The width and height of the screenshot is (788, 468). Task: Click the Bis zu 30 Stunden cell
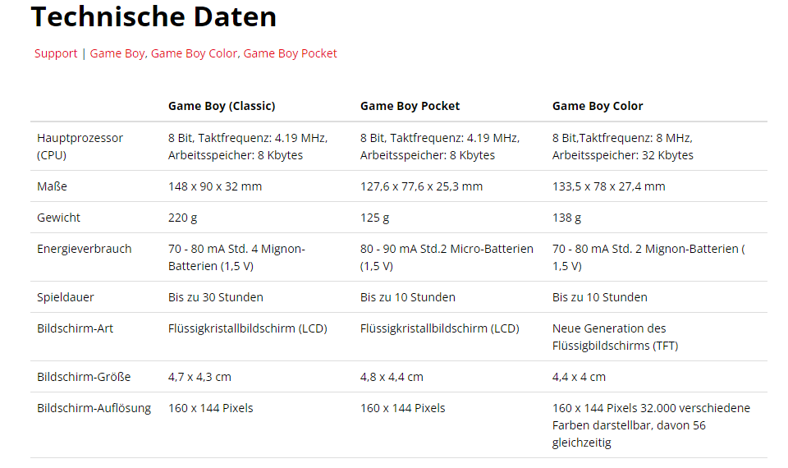pyautogui.click(x=216, y=297)
